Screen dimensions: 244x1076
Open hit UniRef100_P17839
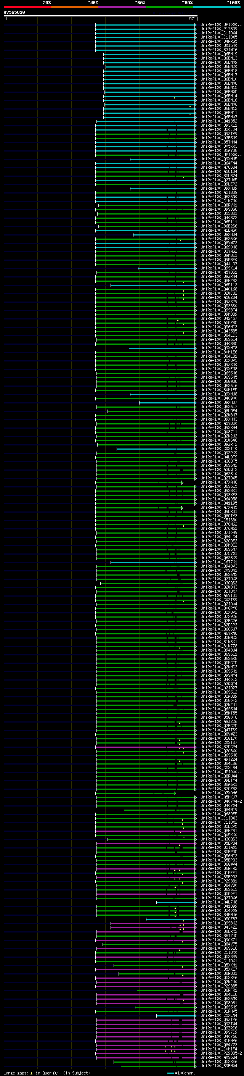click(x=218, y=29)
